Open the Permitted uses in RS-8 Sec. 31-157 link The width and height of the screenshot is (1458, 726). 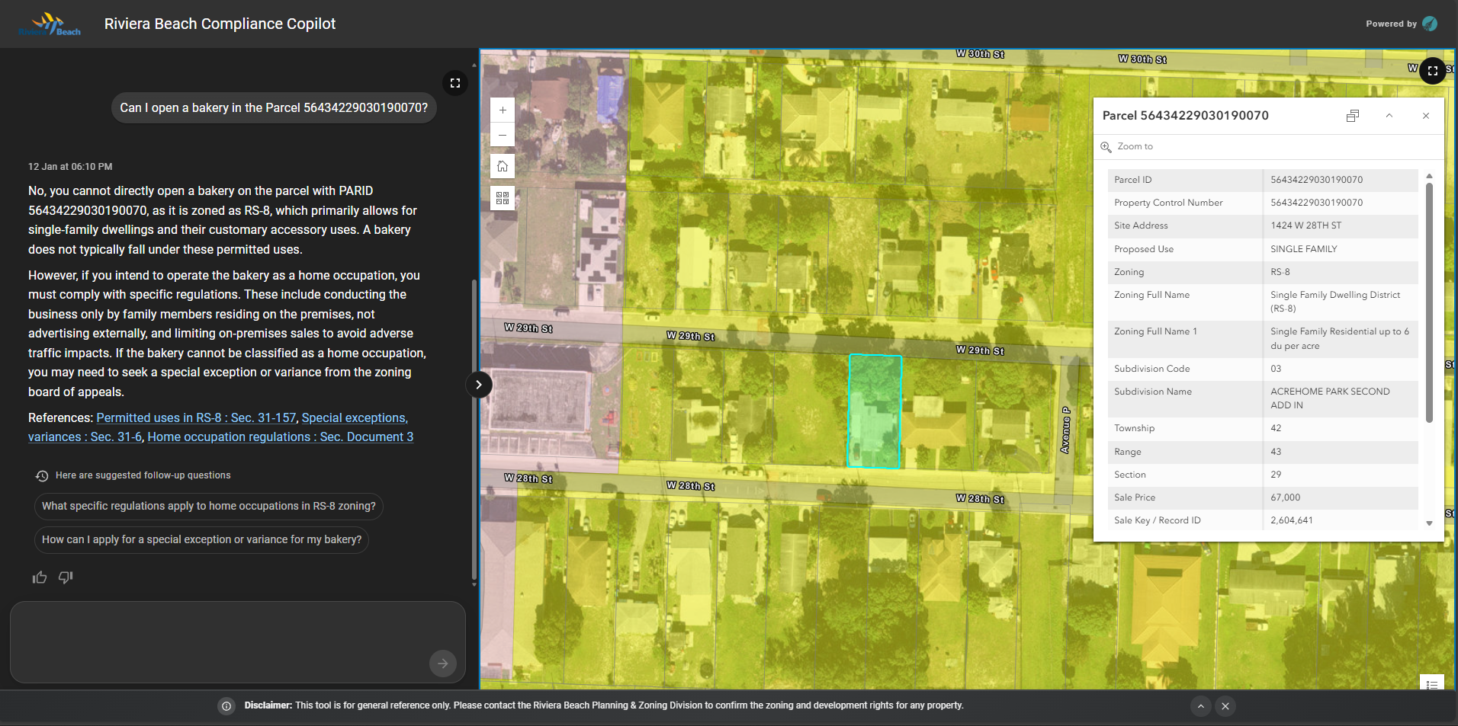(196, 417)
